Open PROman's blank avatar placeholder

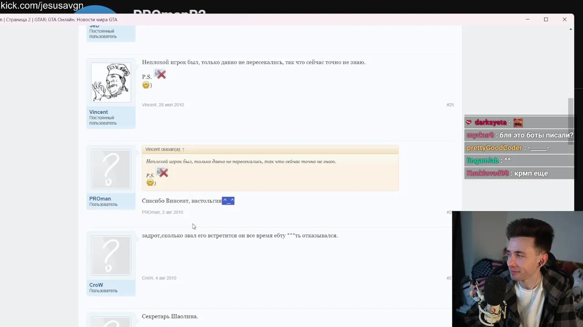[x=111, y=169]
